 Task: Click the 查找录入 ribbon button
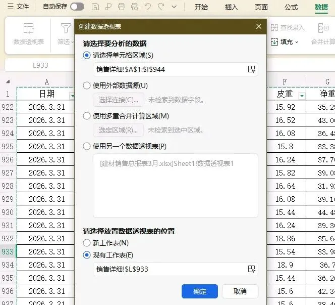[288, 28]
